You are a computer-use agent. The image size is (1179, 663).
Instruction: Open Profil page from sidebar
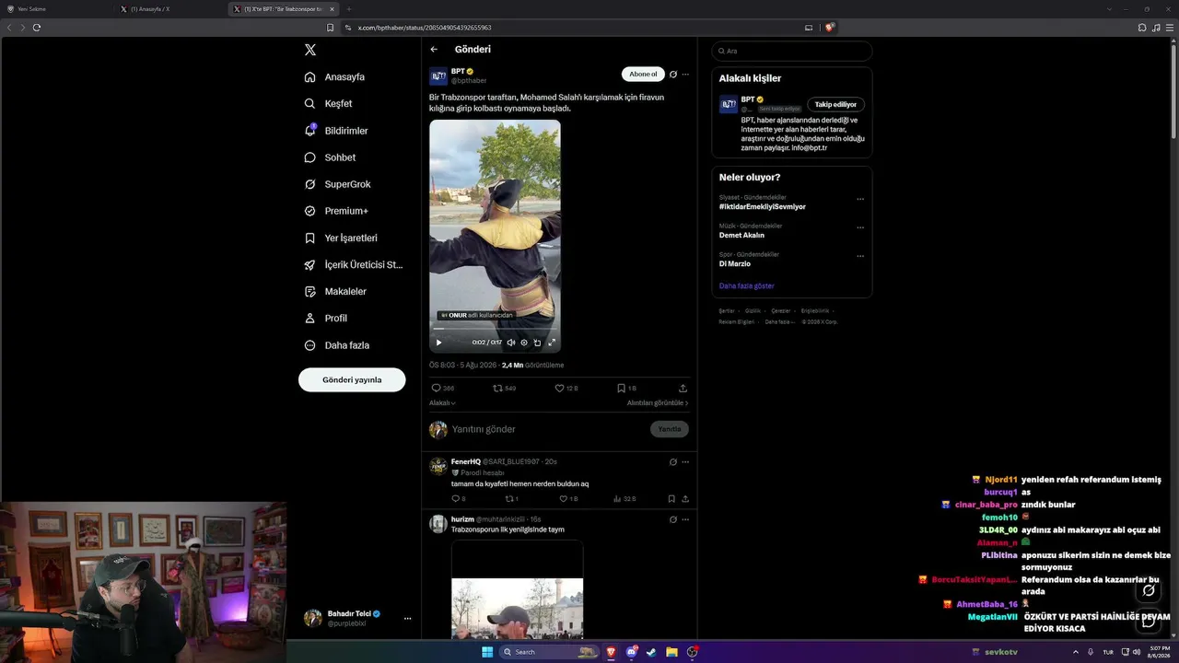(325, 319)
